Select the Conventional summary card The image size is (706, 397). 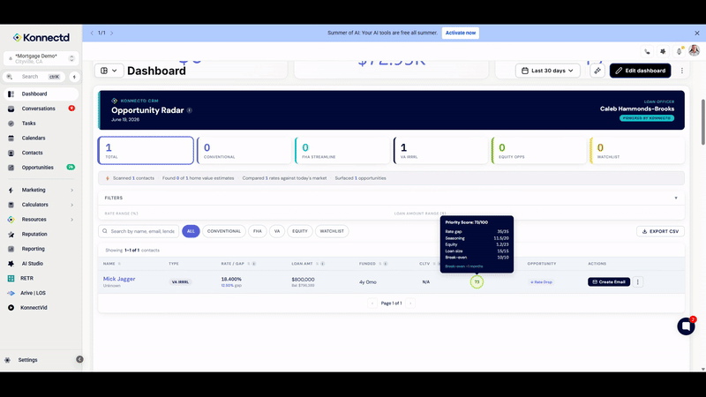[244, 150]
